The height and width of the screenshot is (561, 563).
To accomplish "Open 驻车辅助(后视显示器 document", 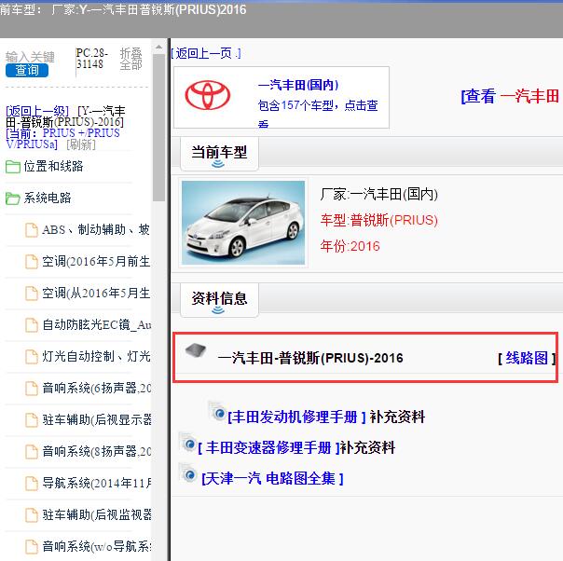I will (96, 419).
